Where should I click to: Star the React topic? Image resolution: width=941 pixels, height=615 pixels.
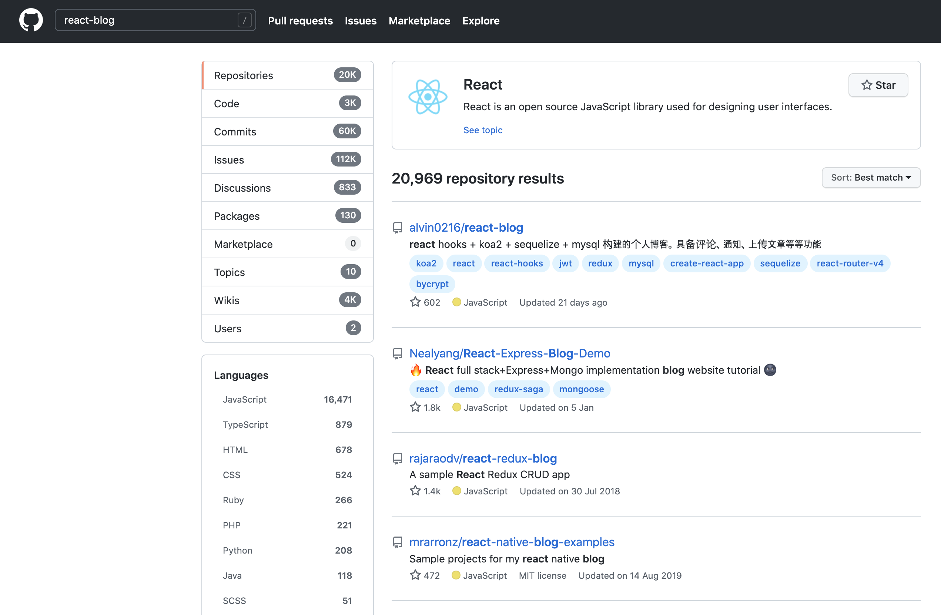point(878,85)
